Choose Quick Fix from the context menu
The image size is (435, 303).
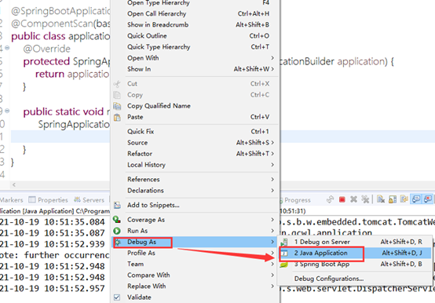tap(195, 131)
